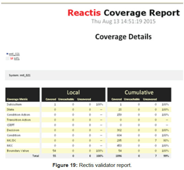
Task: Click the 'Unreachable' header under Cumulative
Action: point(132,99)
